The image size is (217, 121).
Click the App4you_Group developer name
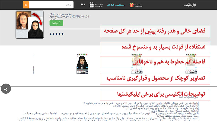coord(58,17)
